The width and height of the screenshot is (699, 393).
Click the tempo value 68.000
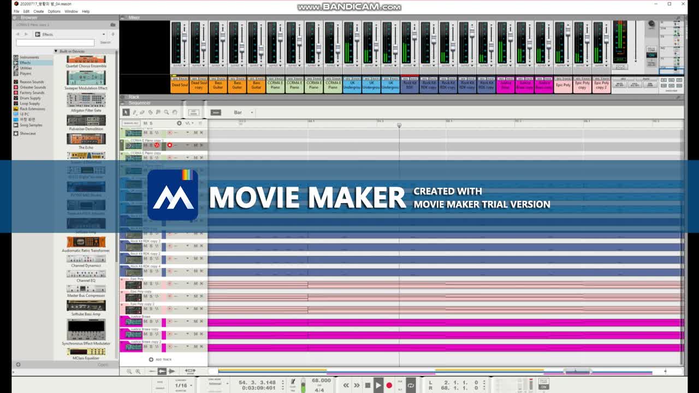(321, 380)
